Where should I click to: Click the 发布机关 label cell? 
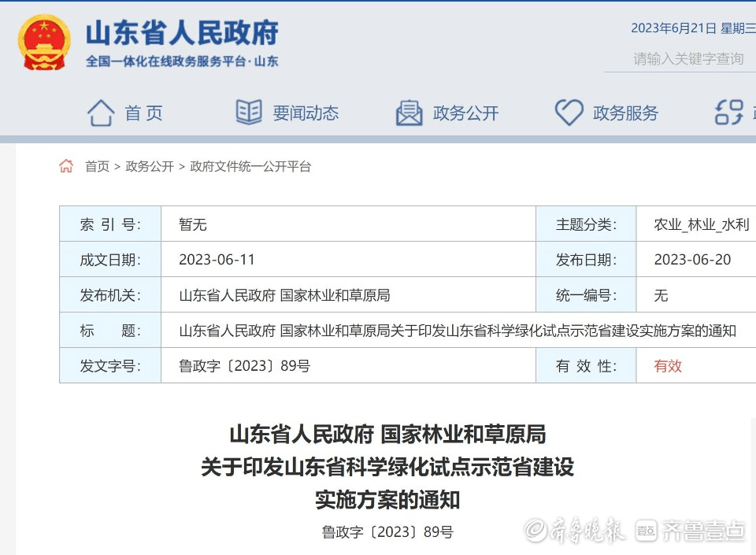(110, 295)
